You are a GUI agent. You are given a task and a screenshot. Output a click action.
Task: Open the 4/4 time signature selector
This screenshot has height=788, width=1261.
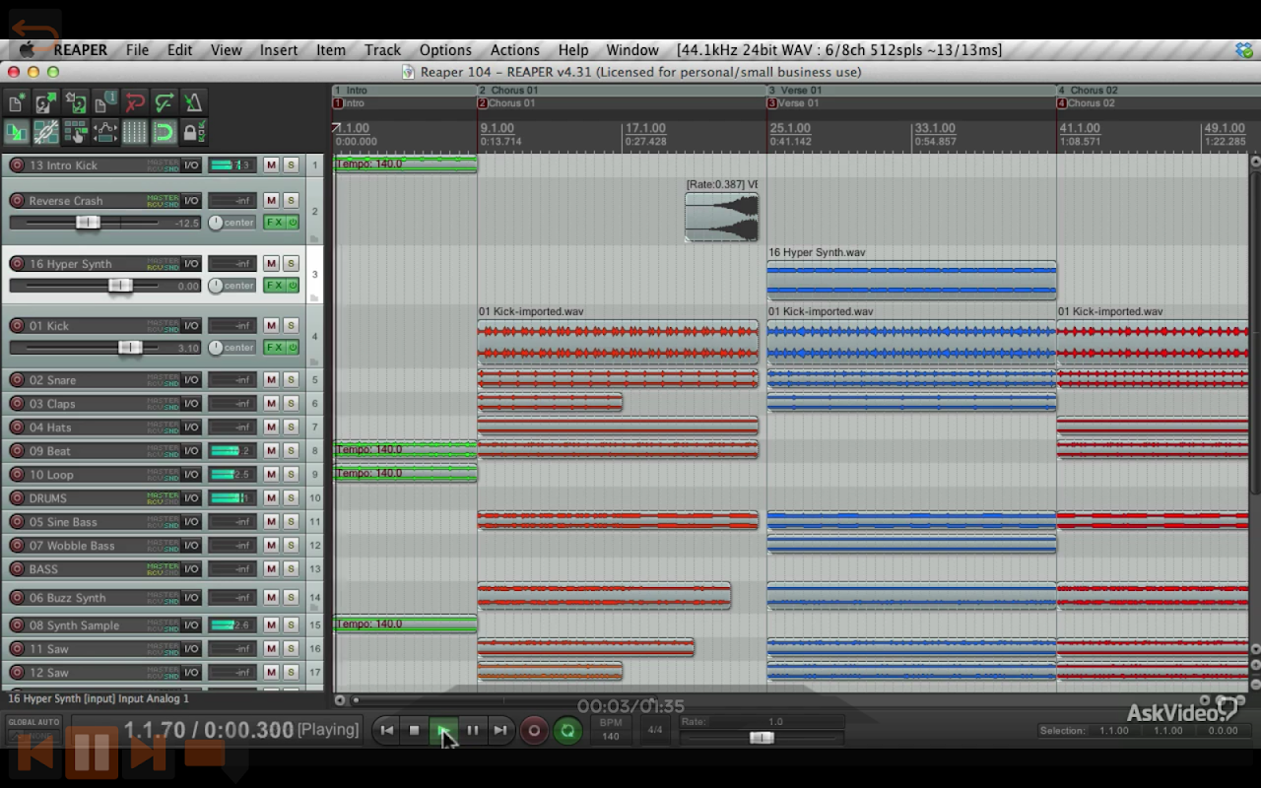click(654, 730)
